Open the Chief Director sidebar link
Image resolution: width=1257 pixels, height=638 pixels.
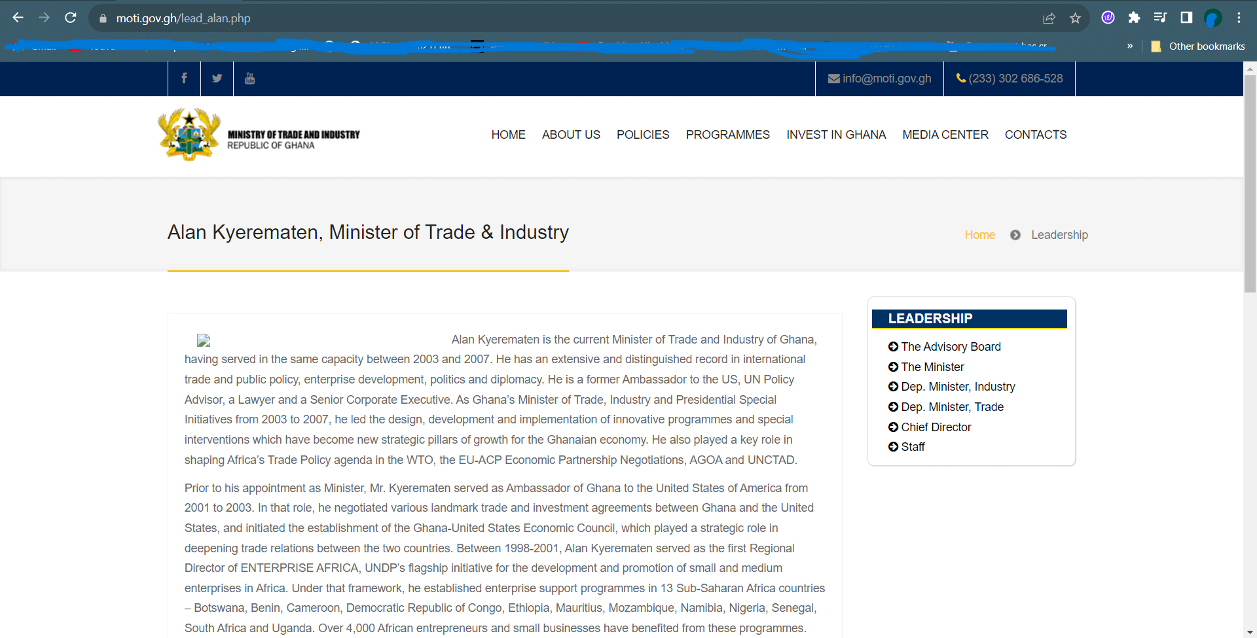(936, 427)
